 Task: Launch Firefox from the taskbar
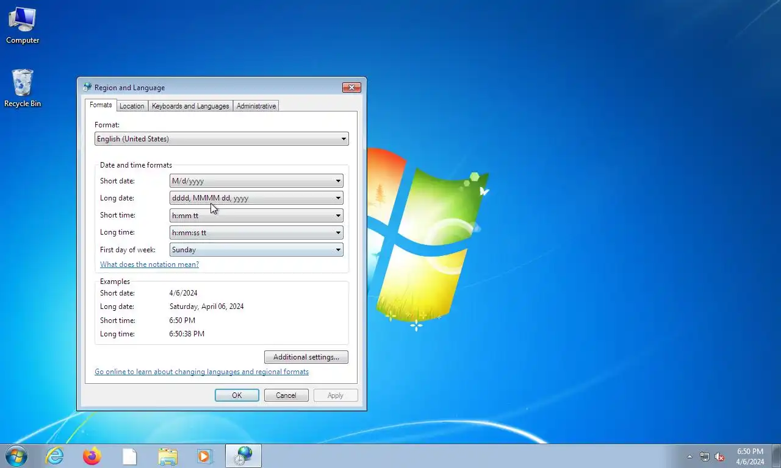click(92, 456)
